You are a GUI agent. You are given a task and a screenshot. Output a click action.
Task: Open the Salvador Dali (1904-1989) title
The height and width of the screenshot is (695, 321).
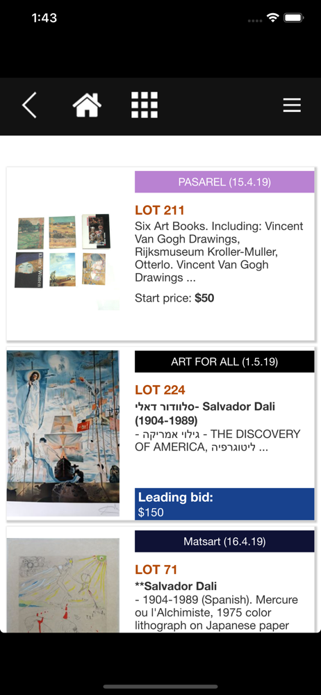tap(205, 413)
